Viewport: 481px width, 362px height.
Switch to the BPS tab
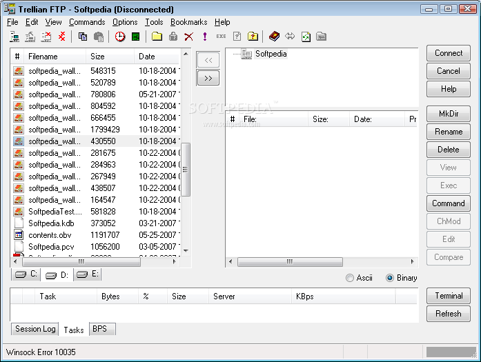click(102, 329)
